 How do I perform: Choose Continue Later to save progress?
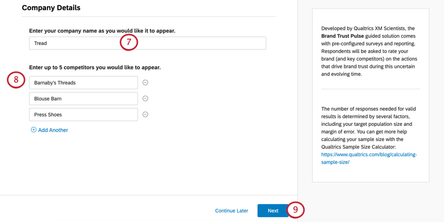coord(231,211)
